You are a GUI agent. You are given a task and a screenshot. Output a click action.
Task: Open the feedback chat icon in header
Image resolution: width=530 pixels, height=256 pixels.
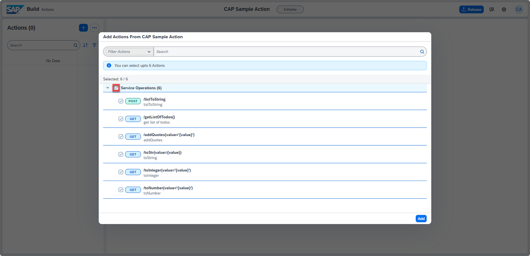point(492,10)
